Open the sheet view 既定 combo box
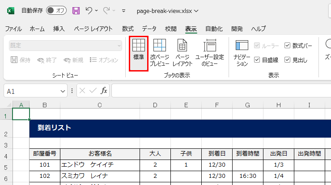Viewport: 331px width, 185px height. click(x=65, y=46)
